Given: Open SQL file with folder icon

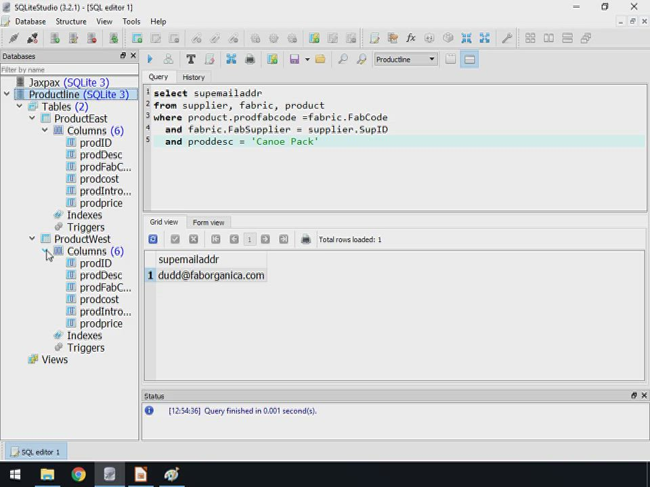Looking at the screenshot, I should point(320,60).
